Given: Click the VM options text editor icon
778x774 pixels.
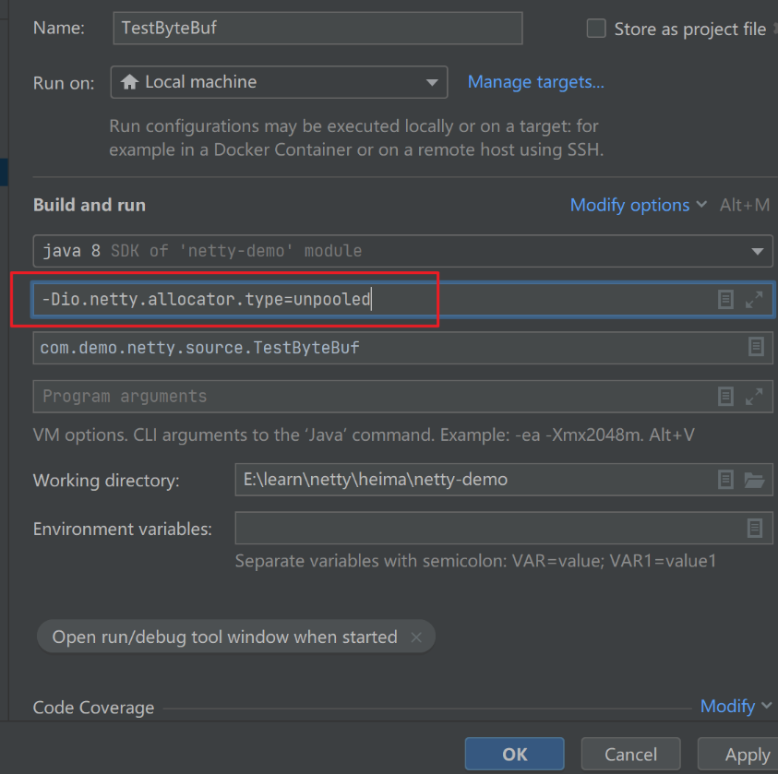Looking at the screenshot, I should [726, 299].
